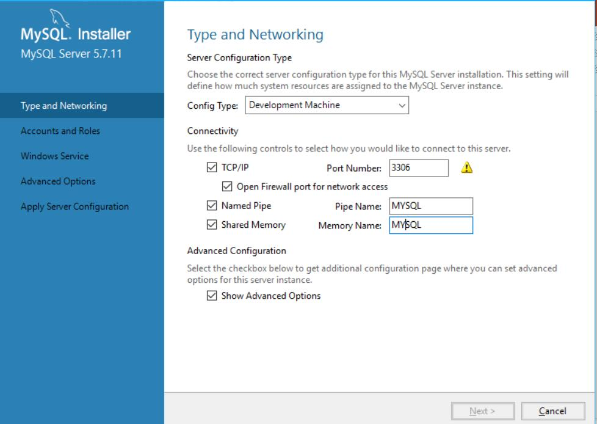Click the yellow warning icon beside Port Number
The width and height of the screenshot is (597, 424).
coord(467,167)
